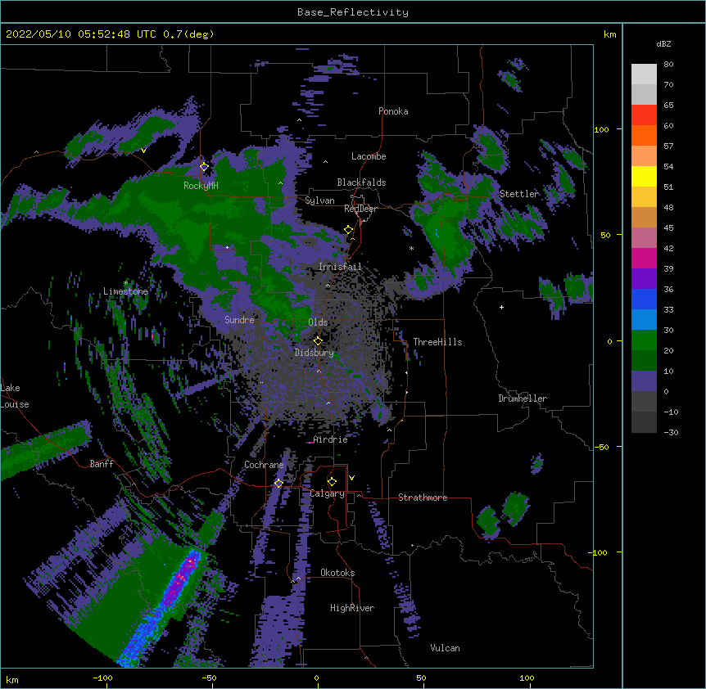Viewport: 706px width, 689px height.
Task: Select the yellow 51-54 dBZ legend swatch
Action: [644, 176]
